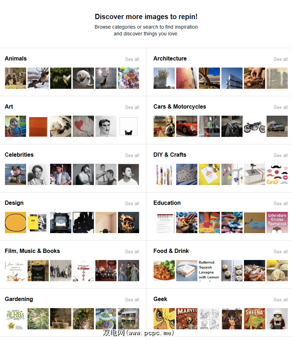Select the jeweled crown DIY thumbnail
The height and width of the screenshot is (341, 292).
coord(187,174)
